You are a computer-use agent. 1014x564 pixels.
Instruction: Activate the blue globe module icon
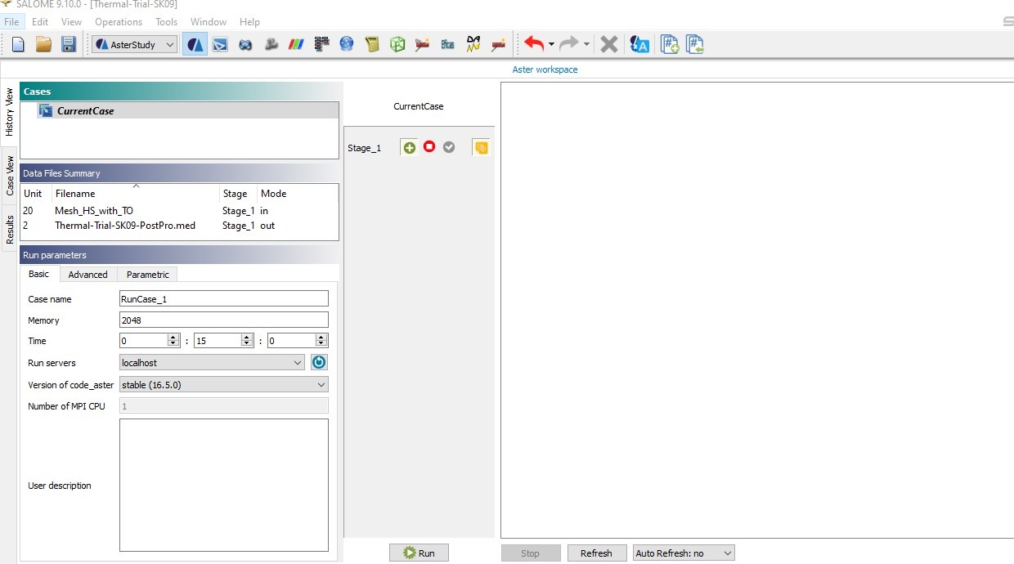(347, 45)
